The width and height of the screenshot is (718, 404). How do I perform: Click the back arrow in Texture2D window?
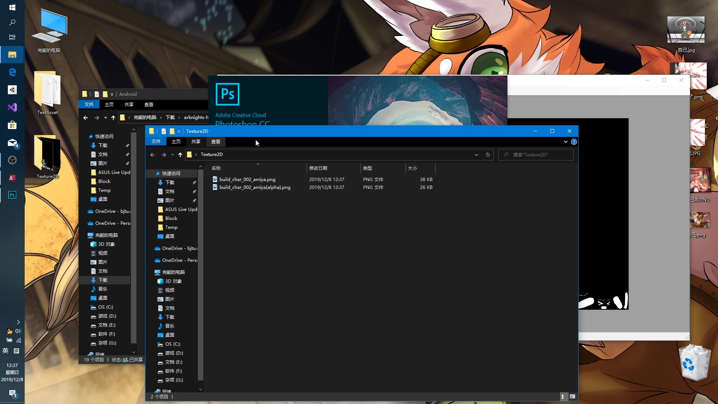153,154
